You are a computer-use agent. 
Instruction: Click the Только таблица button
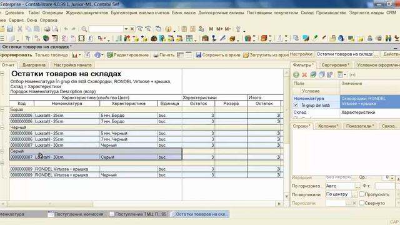pos(51,55)
